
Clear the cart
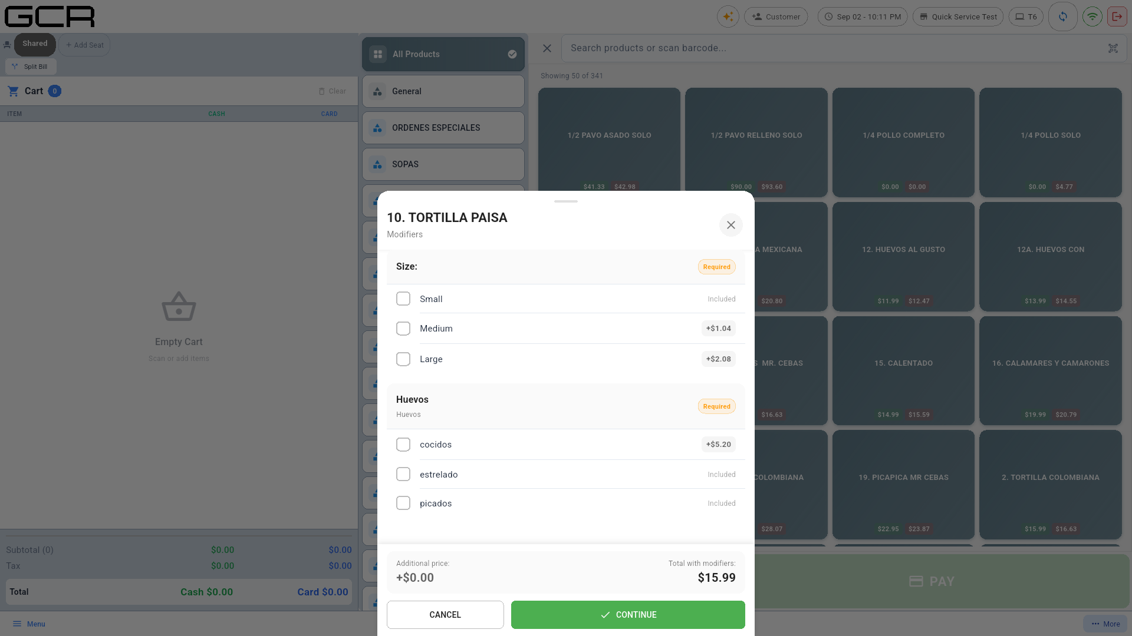click(332, 91)
